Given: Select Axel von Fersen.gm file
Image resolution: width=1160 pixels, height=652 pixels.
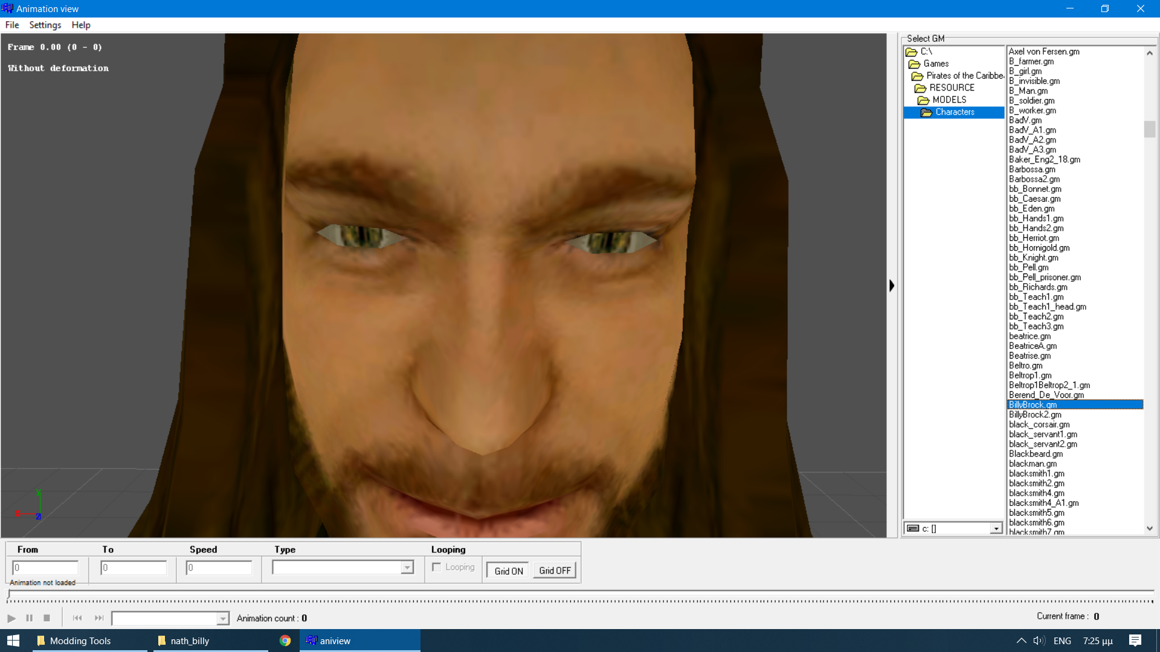Looking at the screenshot, I should point(1044,52).
